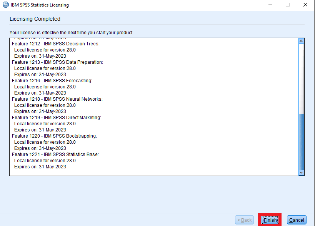315x226 pixels.
Task: Click the IBM SPSS icon in title bar
Action: point(5,5)
